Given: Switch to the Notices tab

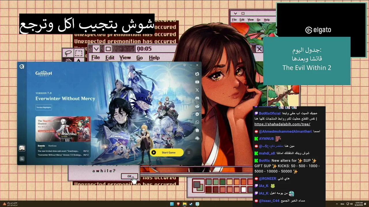Looking at the screenshot, I should point(52,146).
